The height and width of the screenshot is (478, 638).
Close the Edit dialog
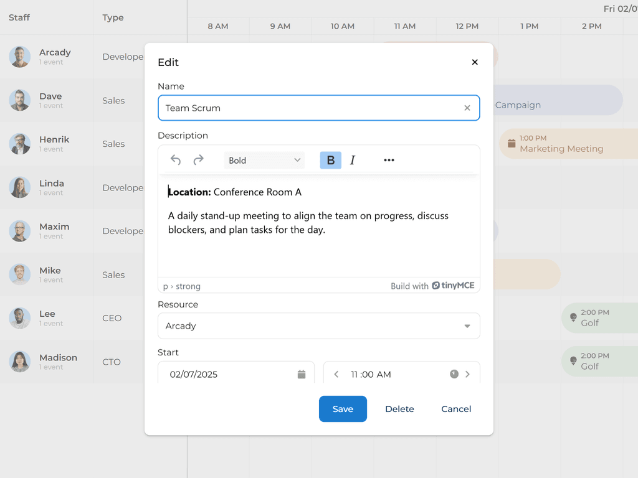(x=475, y=62)
